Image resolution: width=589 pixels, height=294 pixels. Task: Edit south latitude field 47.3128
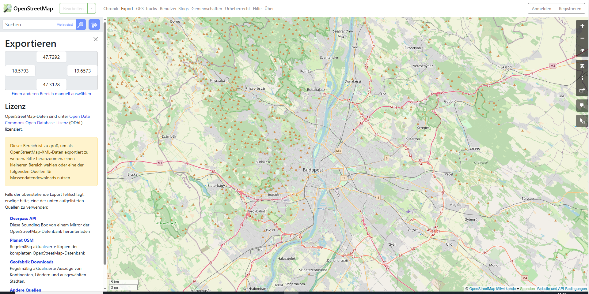click(51, 84)
